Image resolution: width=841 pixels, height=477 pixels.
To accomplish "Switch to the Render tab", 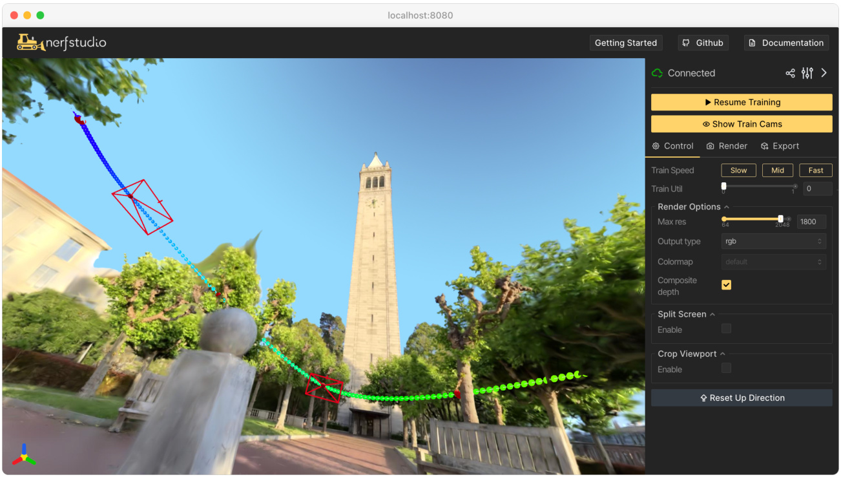I will (x=727, y=146).
